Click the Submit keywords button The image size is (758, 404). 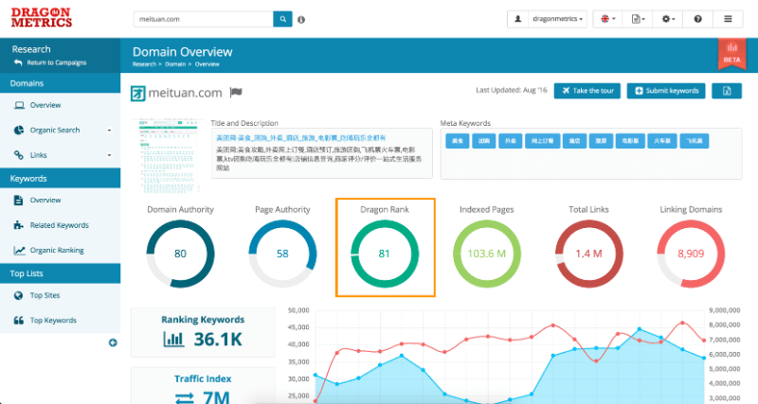click(666, 91)
